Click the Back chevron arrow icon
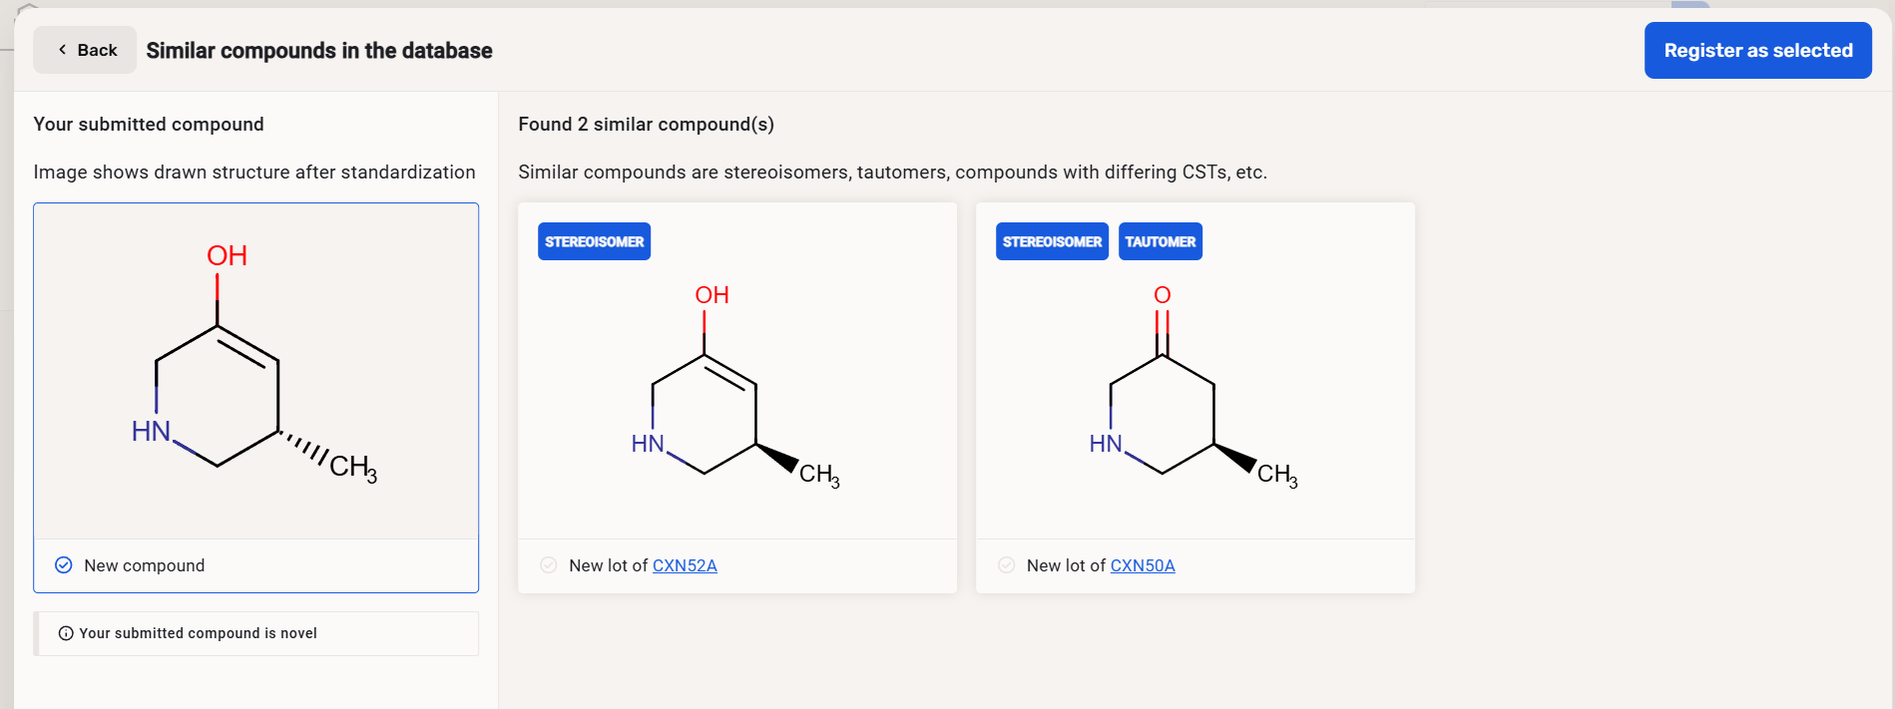 [x=63, y=50]
